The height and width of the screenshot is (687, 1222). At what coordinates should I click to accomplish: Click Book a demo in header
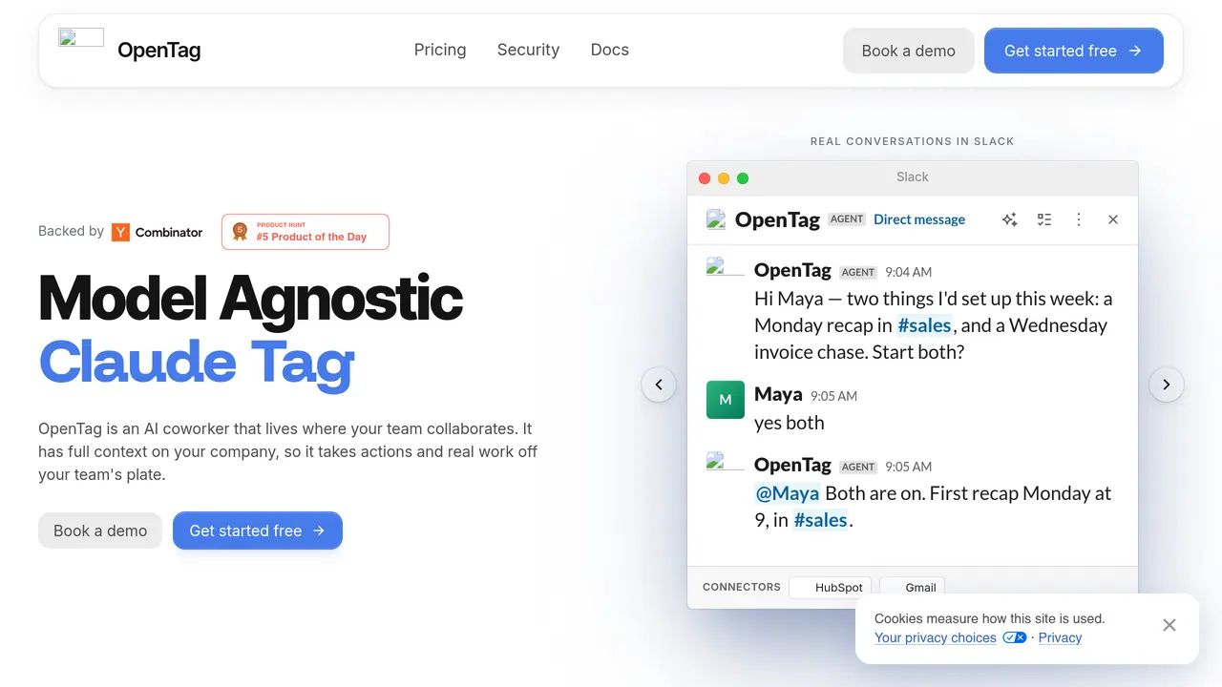coord(908,51)
